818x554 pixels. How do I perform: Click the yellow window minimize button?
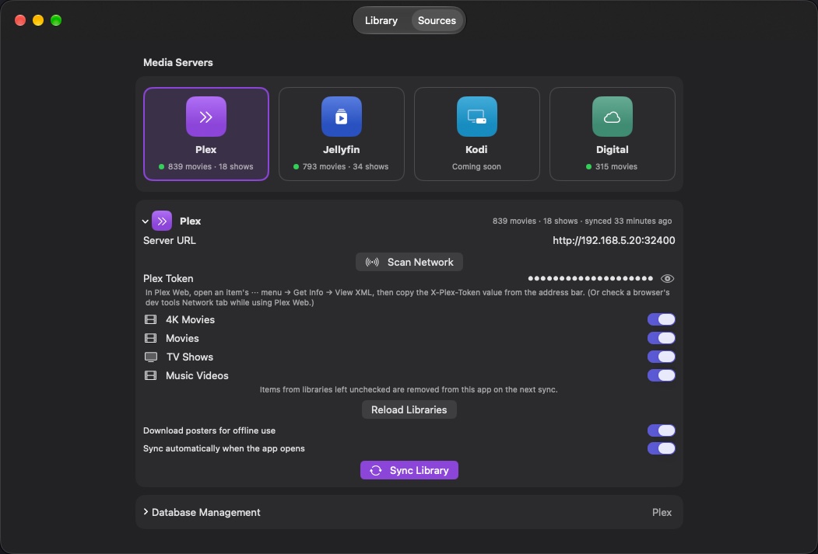point(38,20)
